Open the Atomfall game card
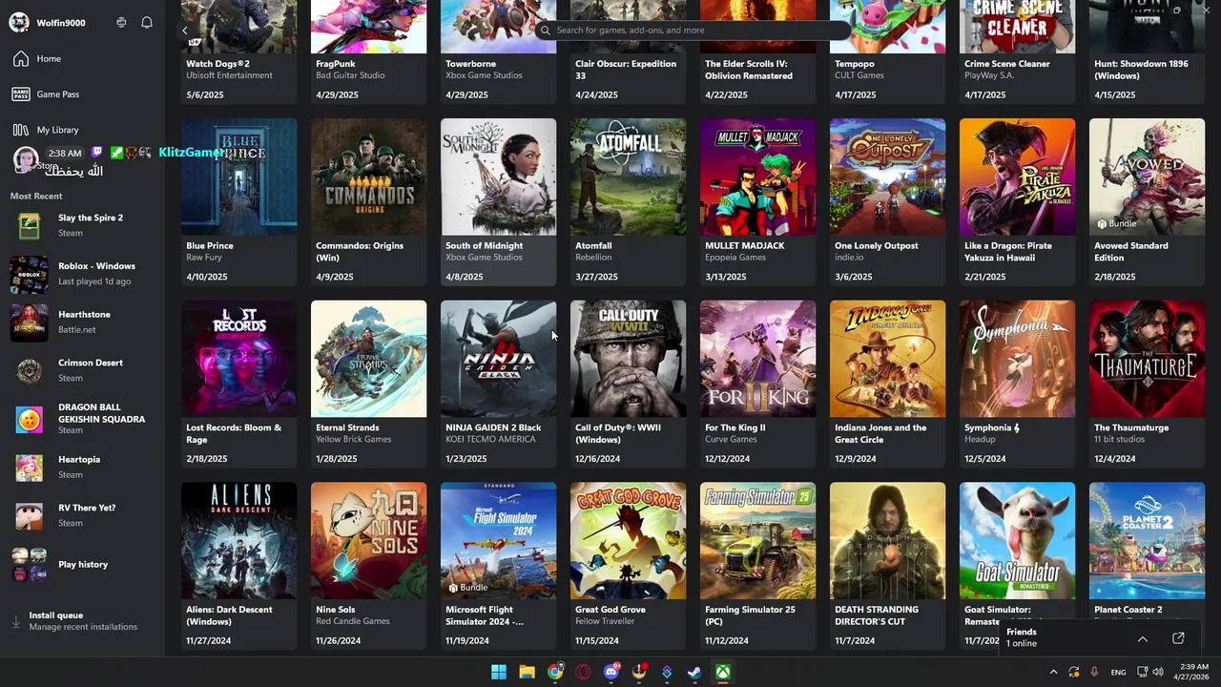This screenshot has width=1221, height=687. (x=628, y=202)
